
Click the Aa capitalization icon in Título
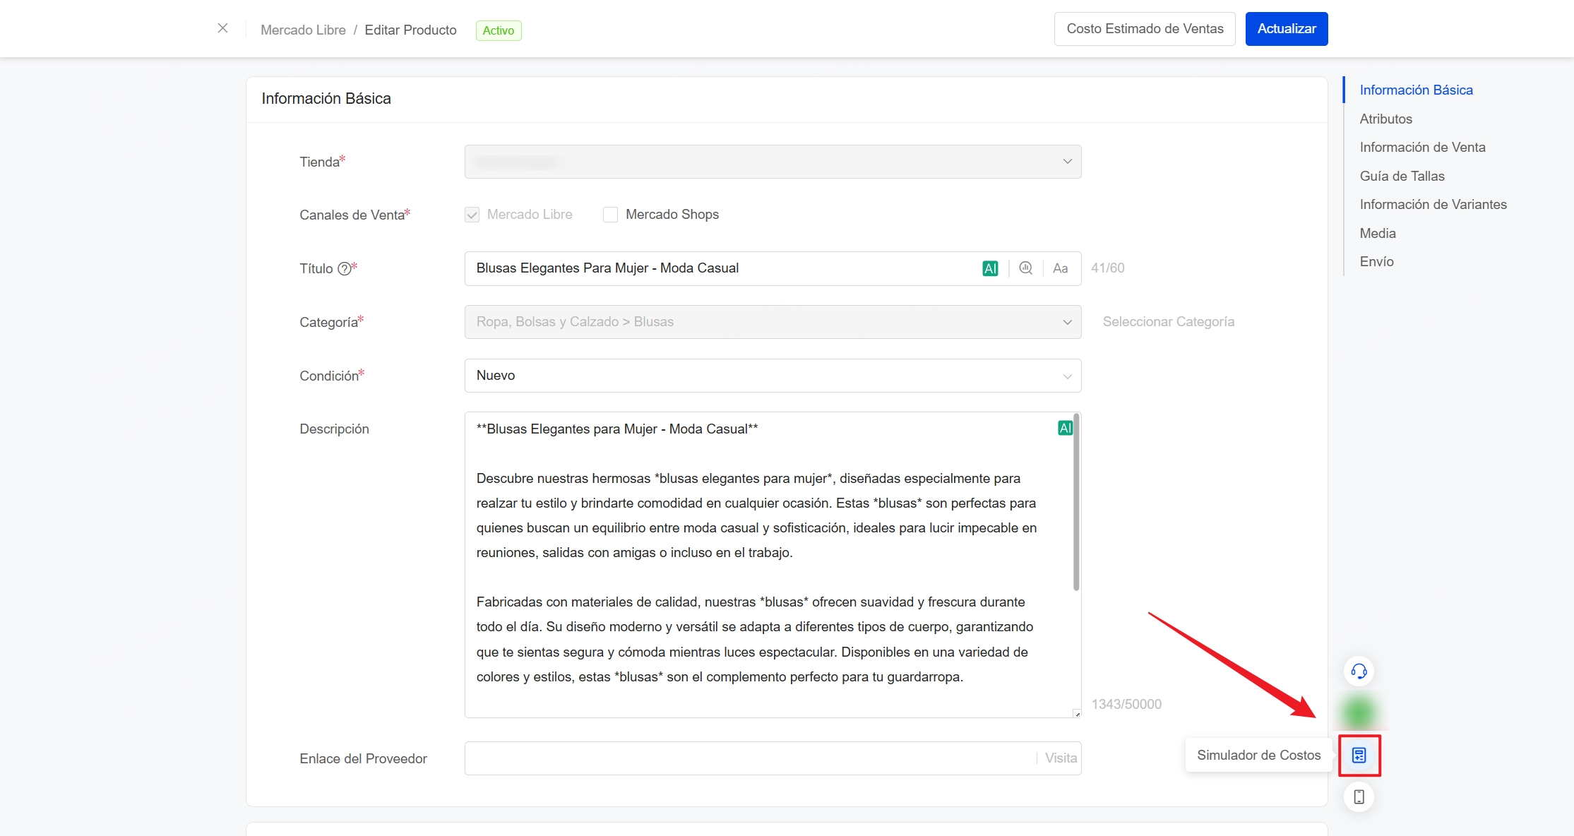click(1060, 268)
